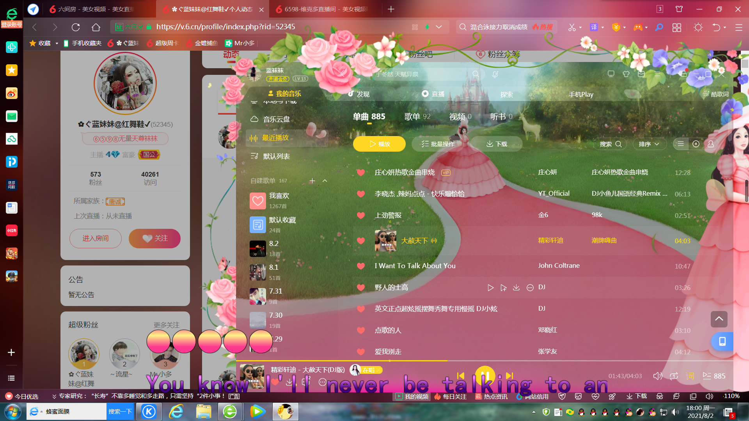Refresh the browser page
The height and width of the screenshot is (421, 749).
pos(76,27)
